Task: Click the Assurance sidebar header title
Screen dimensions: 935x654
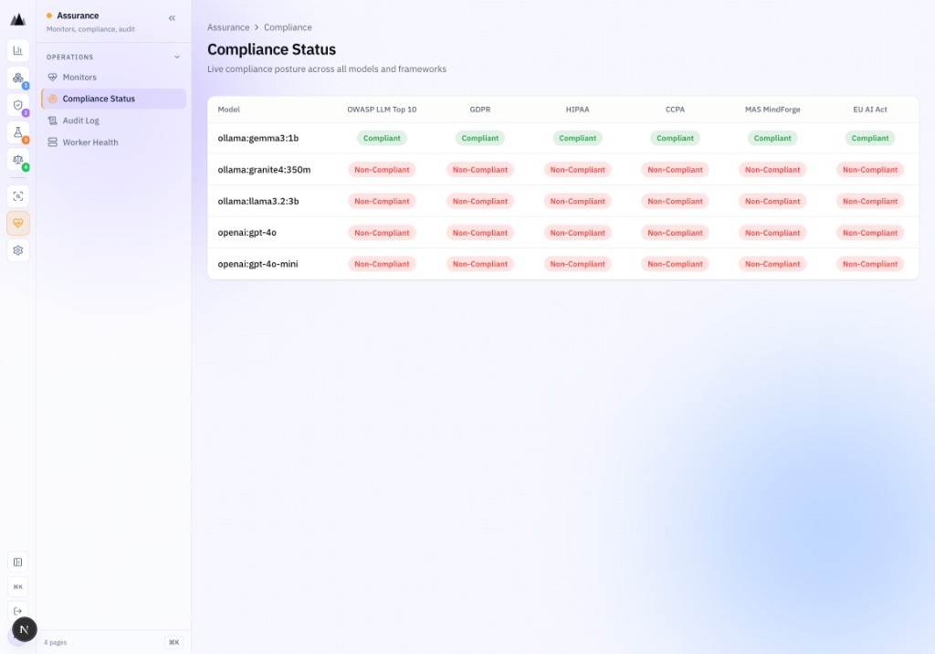Action: (78, 16)
